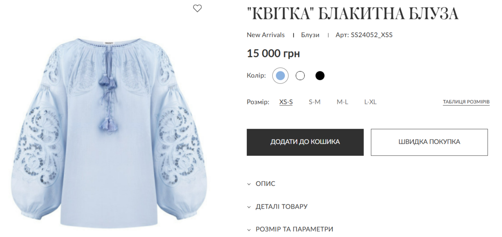
Task: Click the chevron beside РОЗМІР ТА ПАРАМЕТРИ
Action: [249, 229]
